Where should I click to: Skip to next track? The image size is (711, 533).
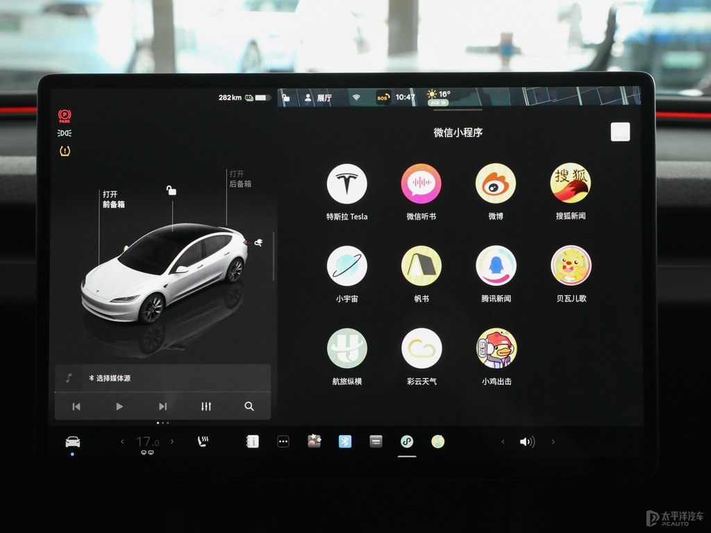(x=162, y=407)
